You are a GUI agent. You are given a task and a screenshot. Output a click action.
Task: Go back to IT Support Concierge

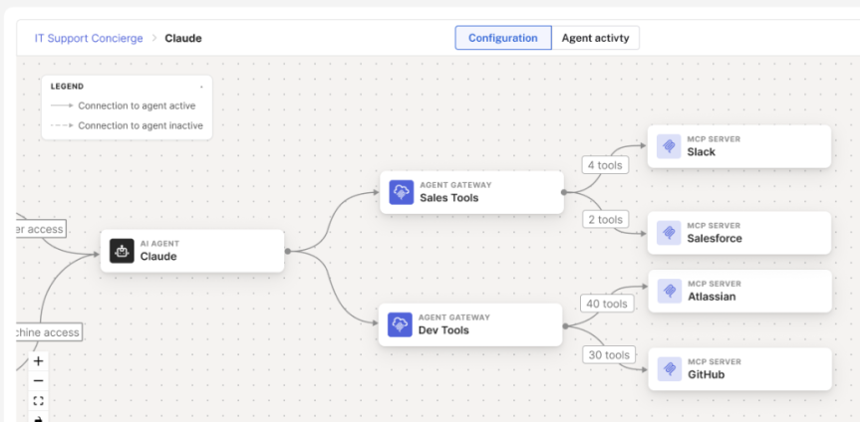(x=89, y=39)
